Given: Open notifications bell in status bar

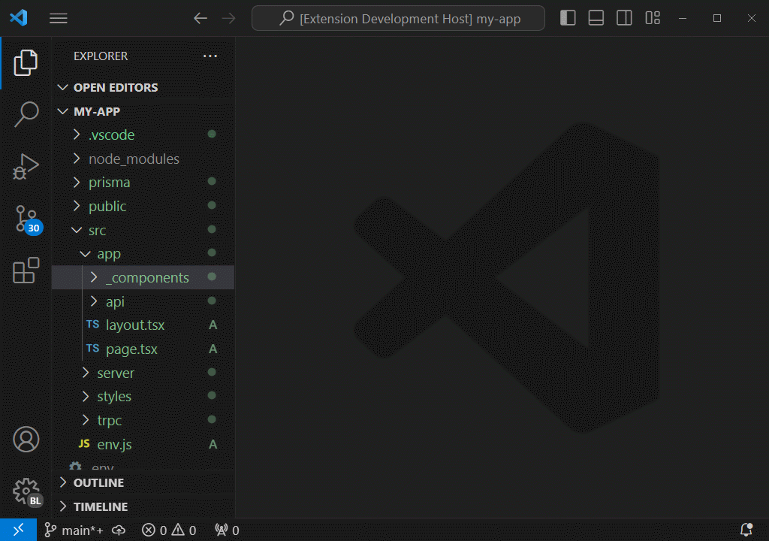Looking at the screenshot, I should coord(746,530).
